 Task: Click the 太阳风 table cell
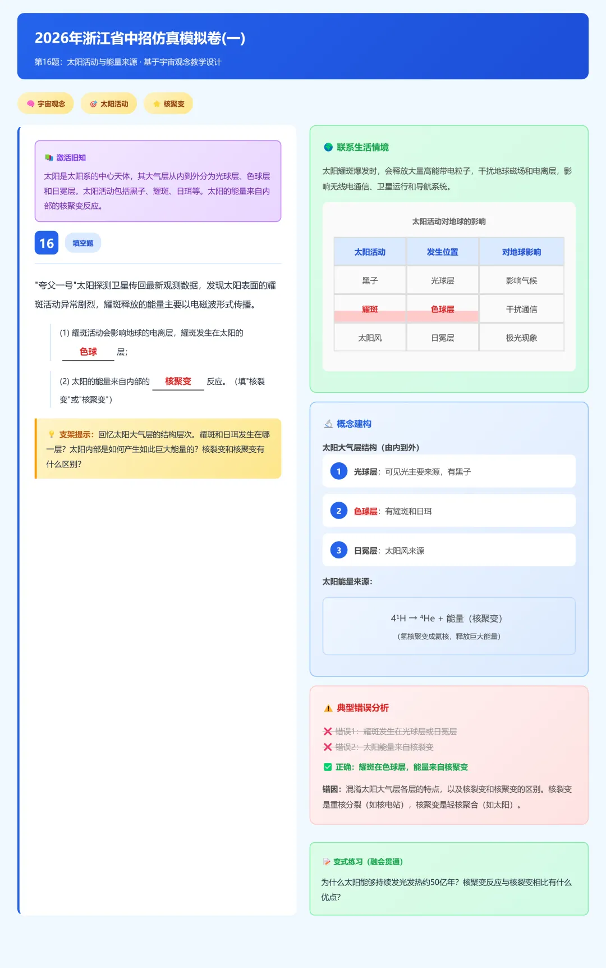point(370,338)
